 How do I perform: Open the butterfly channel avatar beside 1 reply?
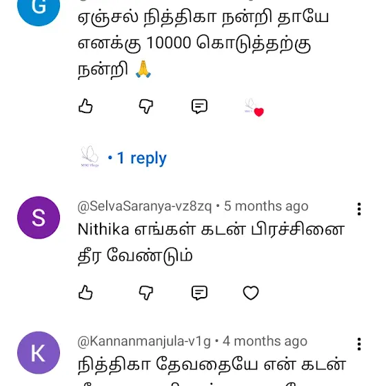click(90, 156)
